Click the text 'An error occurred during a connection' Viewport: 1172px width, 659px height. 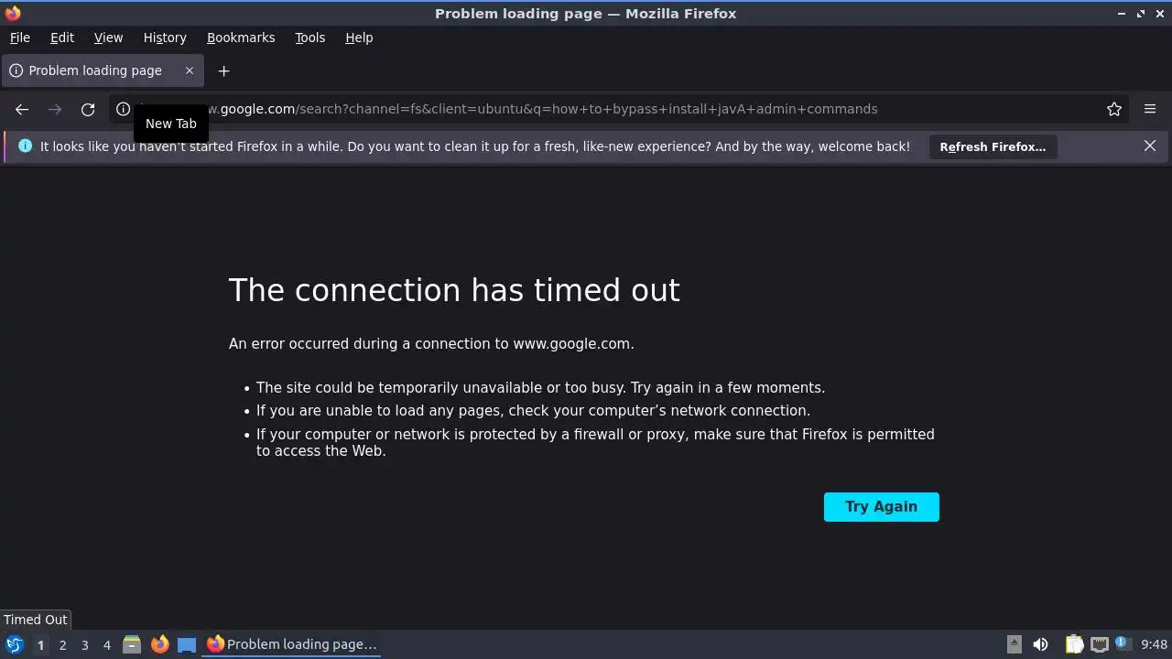[x=362, y=344]
